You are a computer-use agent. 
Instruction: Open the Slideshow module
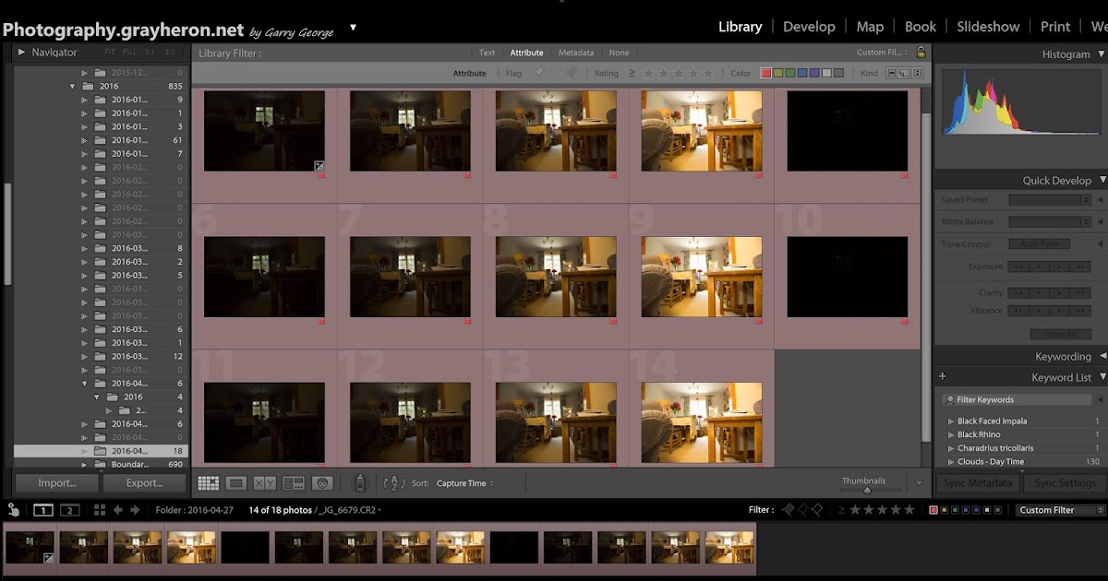(x=988, y=27)
